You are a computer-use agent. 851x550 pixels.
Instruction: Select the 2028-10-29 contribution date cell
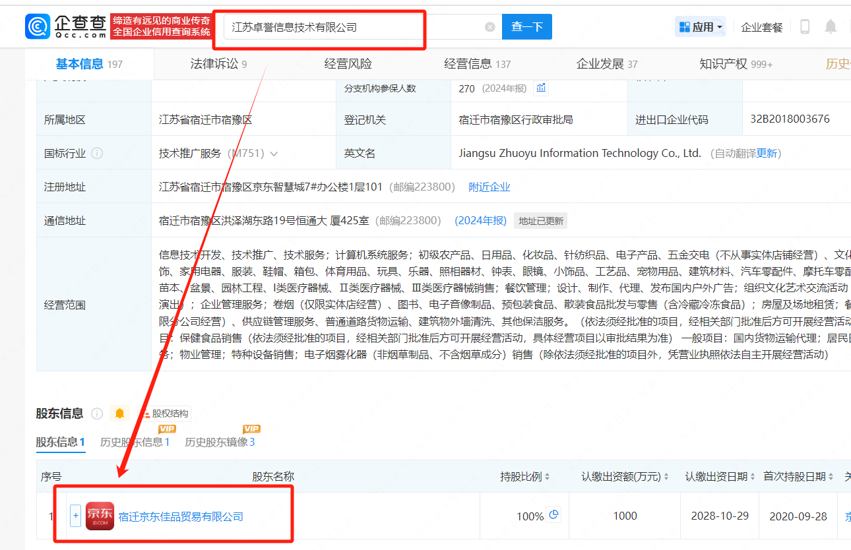pyautogui.click(x=720, y=516)
